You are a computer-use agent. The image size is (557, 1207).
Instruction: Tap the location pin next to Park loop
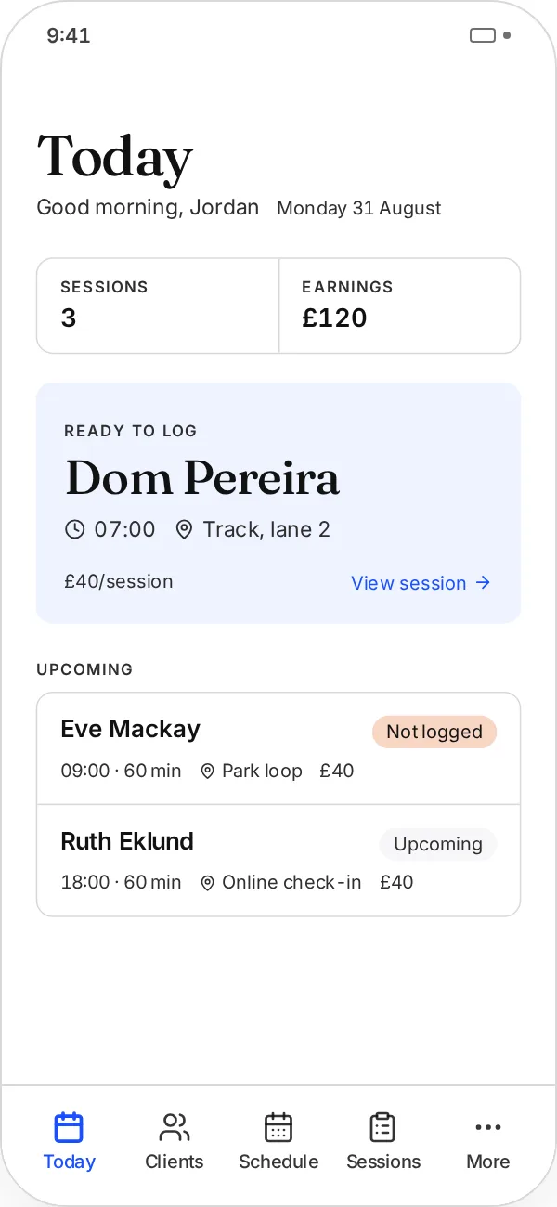point(208,772)
